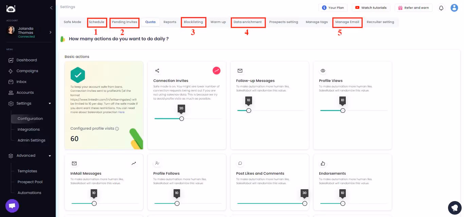This screenshot has height=217, width=464.
Task: Expand the Advanced menu in the sidebar
Action: (50, 155)
